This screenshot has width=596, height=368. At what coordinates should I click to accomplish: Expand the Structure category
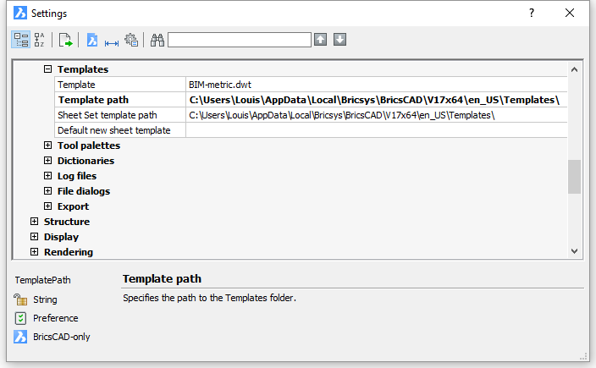[34, 221]
